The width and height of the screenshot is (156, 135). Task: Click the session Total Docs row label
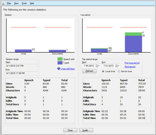coord(12,104)
